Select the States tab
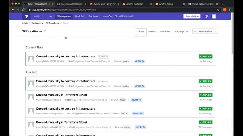The height and width of the screenshot is (136, 243). [152, 32]
